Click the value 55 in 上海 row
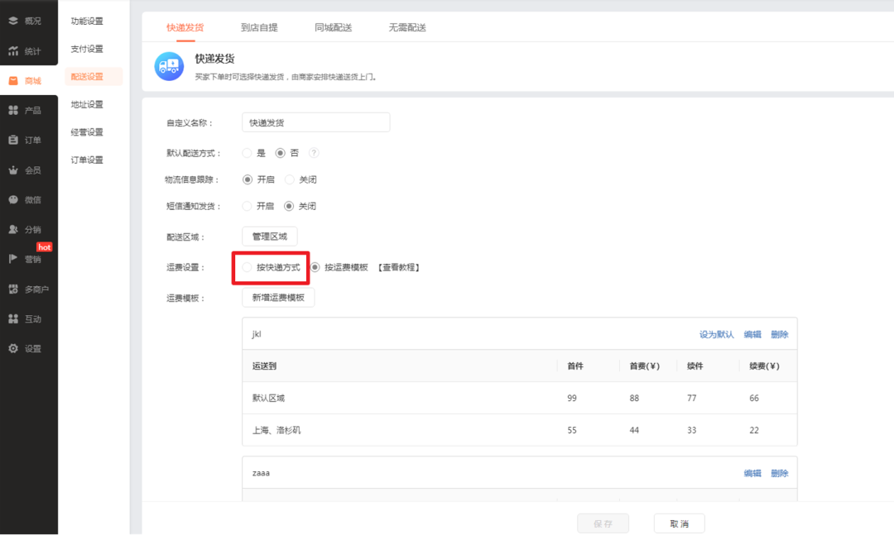The height and width of the screenshot is (535, 894). pyautogui.click(x=572, y=430)
